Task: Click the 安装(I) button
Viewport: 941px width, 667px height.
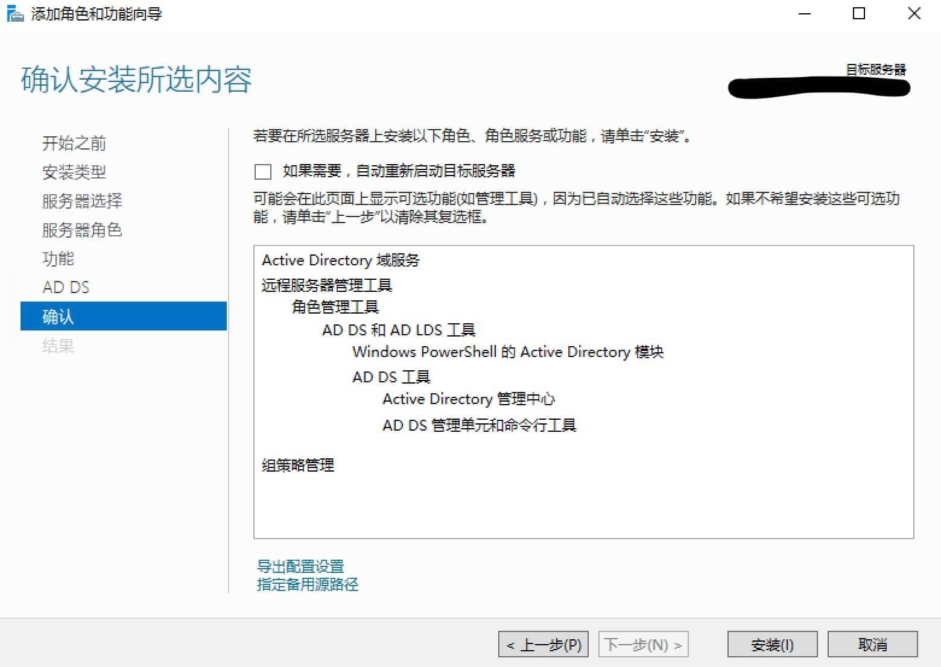Action: pos(773,645)
